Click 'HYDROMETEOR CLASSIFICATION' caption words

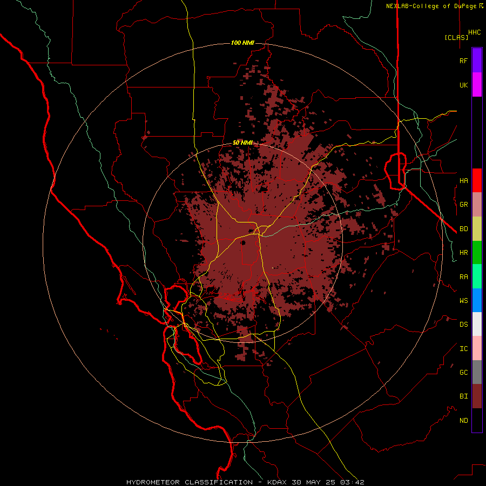(x=190, y=482)
